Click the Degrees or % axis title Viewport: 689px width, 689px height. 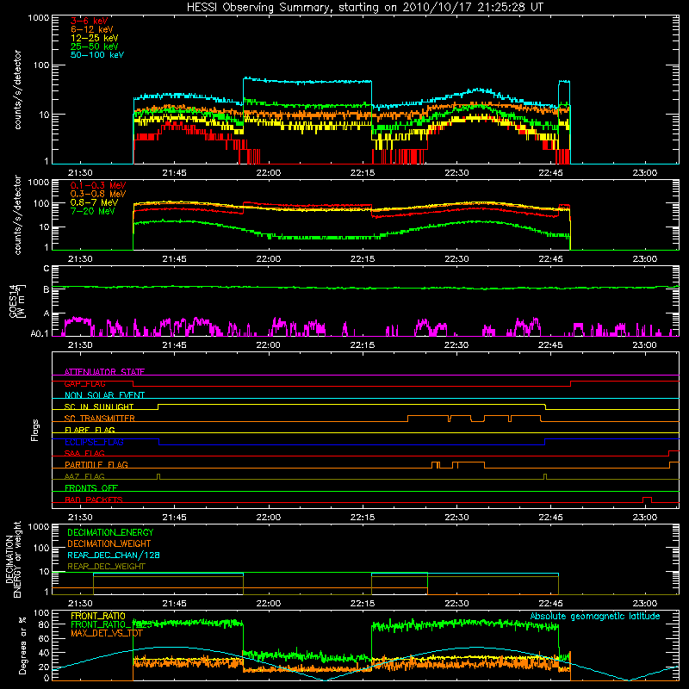pos(22,645)
